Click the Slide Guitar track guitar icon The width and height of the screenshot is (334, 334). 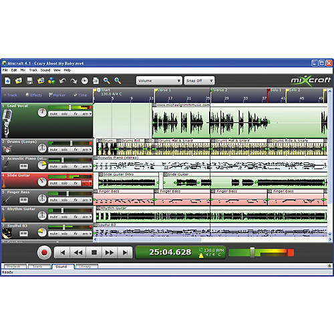pos(4,182)
